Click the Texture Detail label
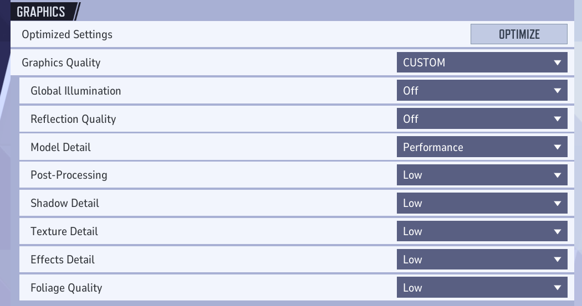The width and height of the screenshot is (582, 306). (x=64, y=232)
